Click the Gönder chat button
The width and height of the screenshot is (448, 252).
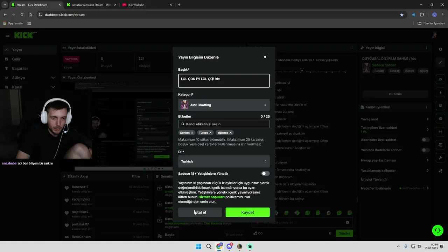[x=344, y=233]
